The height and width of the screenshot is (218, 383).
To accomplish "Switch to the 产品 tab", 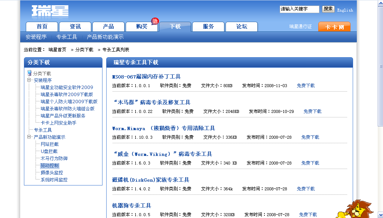I will (108, 27).
